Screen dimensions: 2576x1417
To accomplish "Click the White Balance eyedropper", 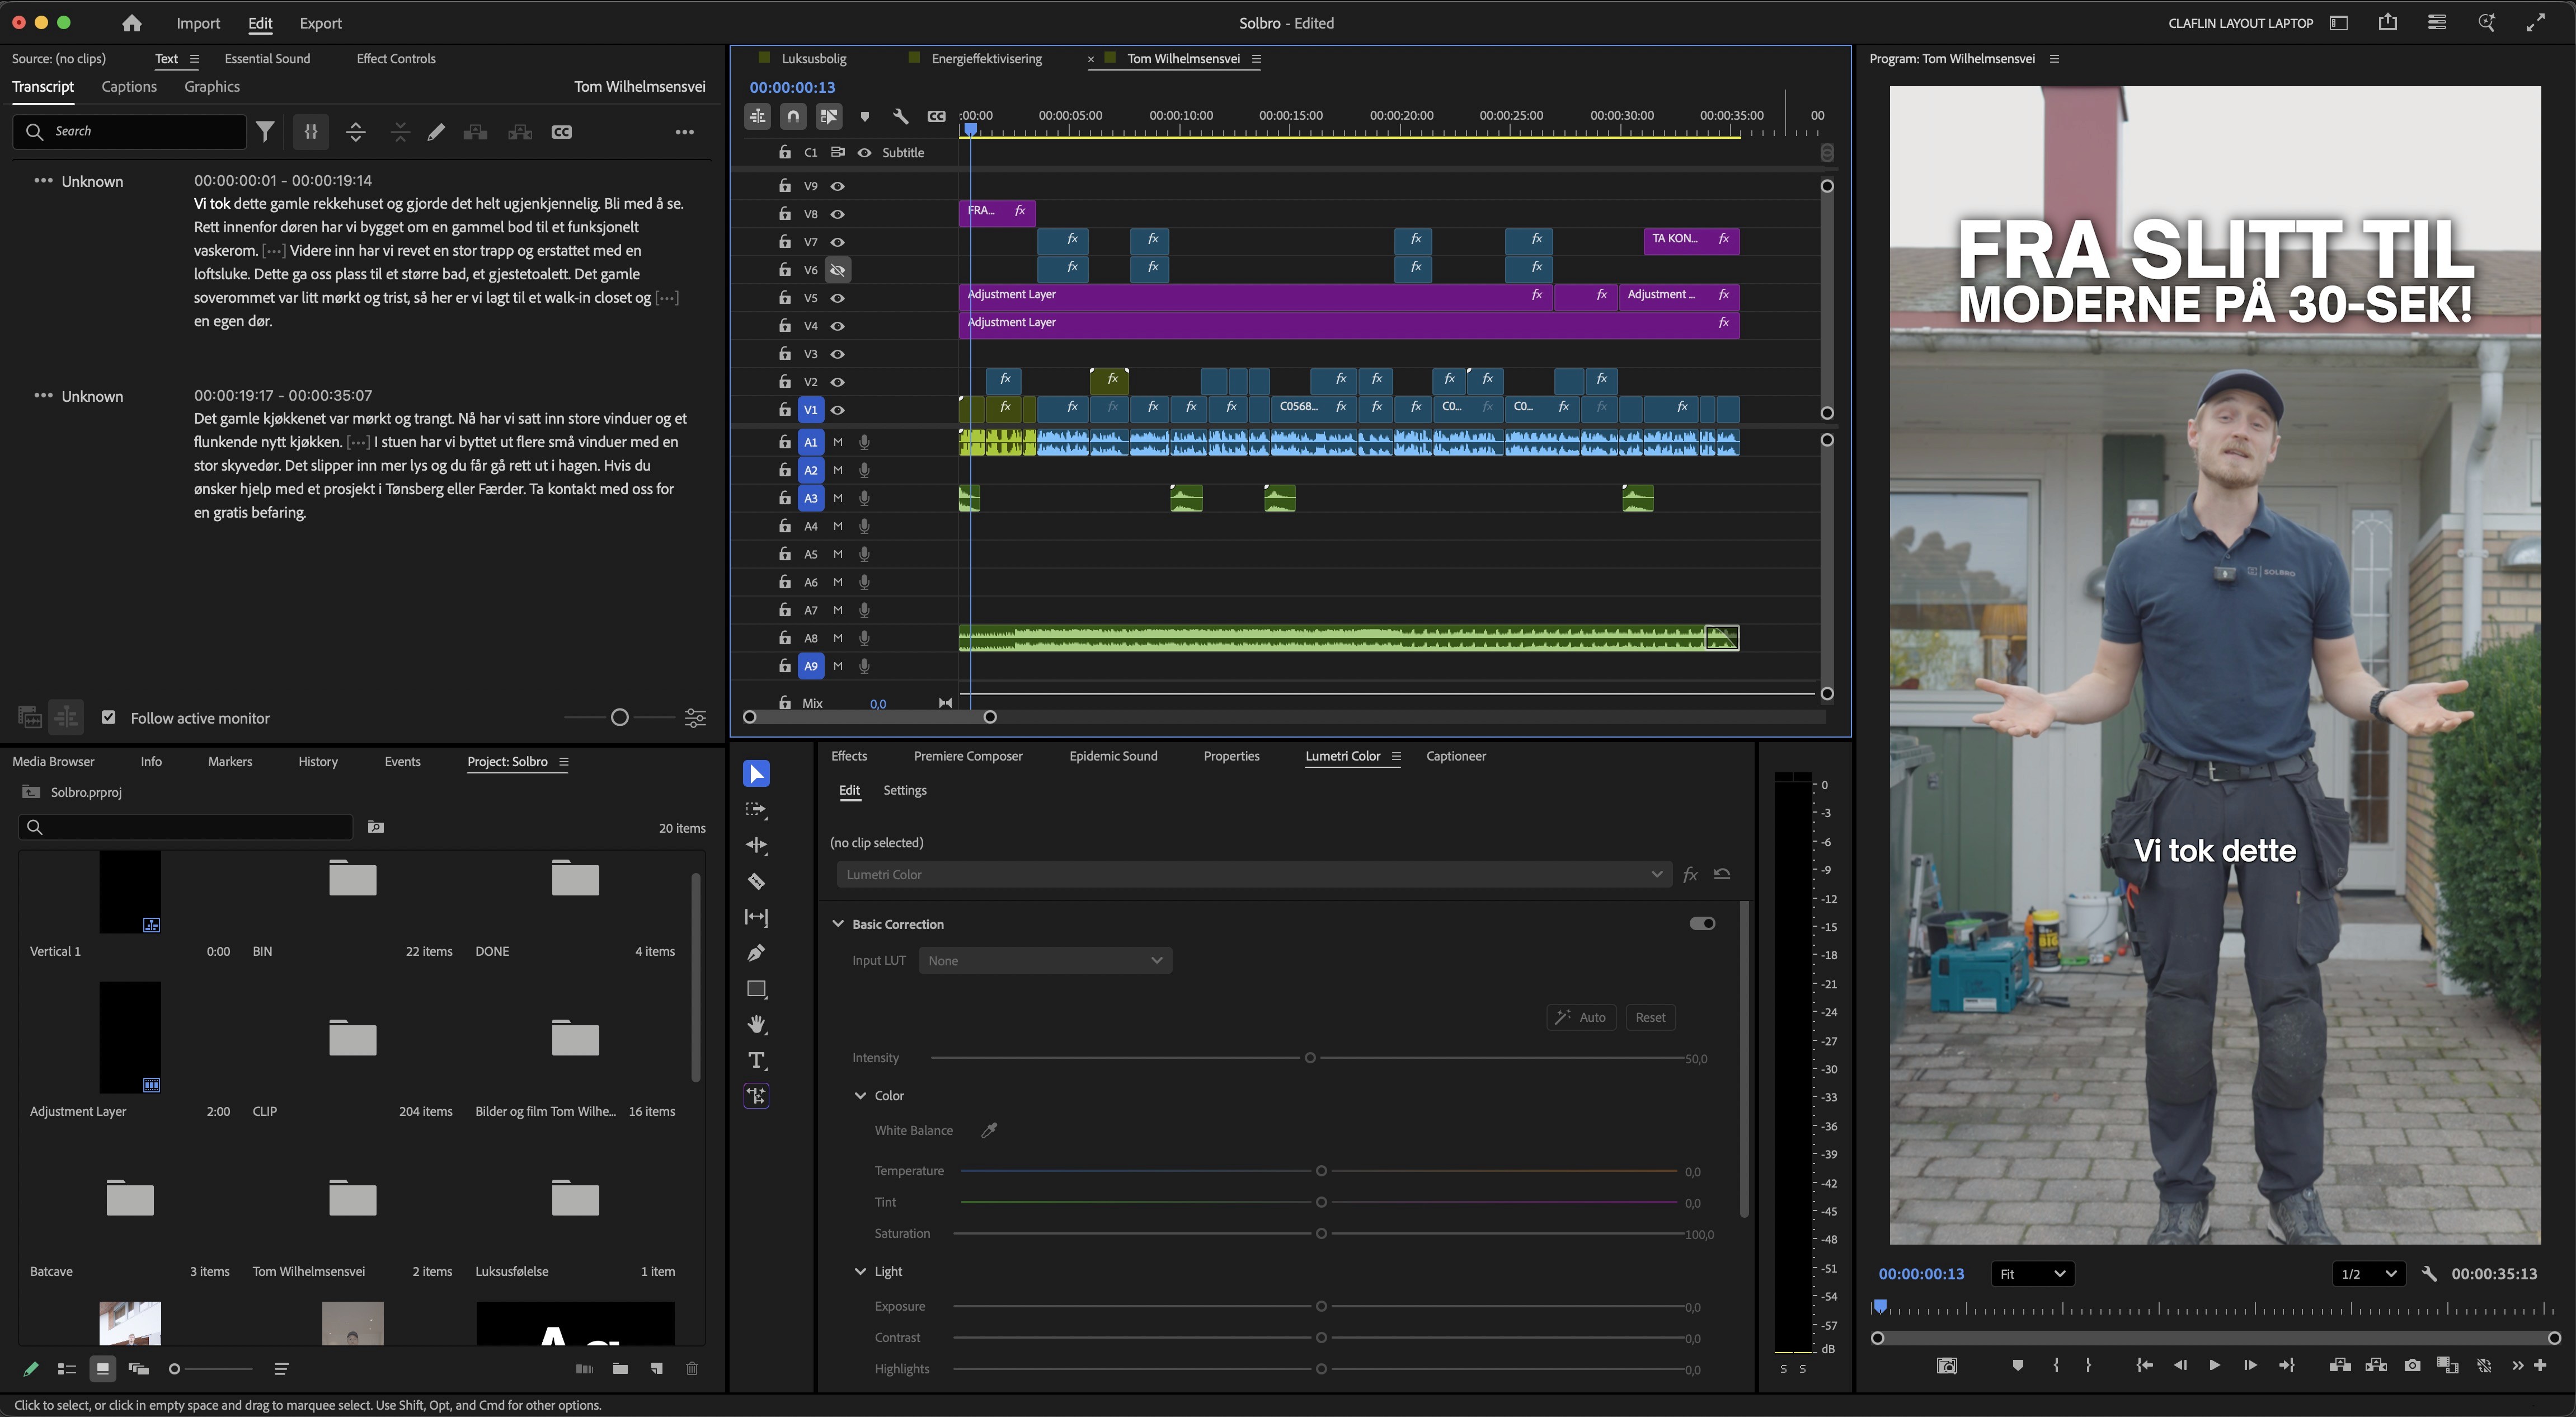I will coord(989,1130).
